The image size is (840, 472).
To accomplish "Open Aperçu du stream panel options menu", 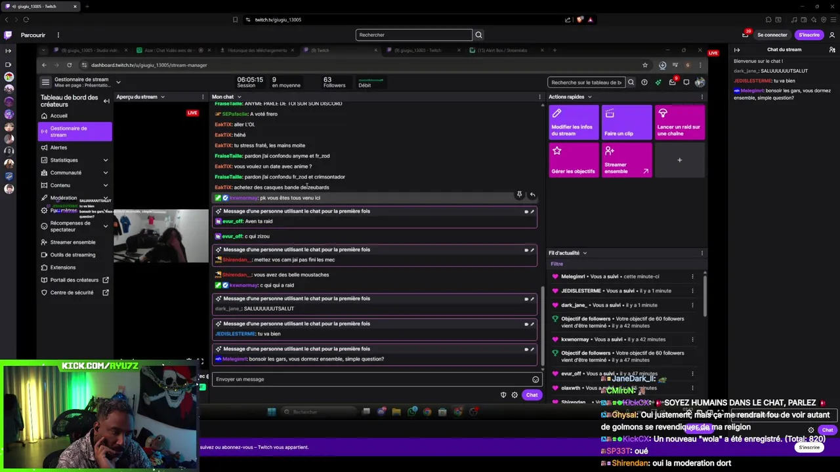I will coord(202,97).
